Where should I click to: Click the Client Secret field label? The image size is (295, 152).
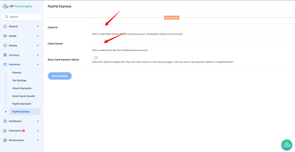coord(55,44)
